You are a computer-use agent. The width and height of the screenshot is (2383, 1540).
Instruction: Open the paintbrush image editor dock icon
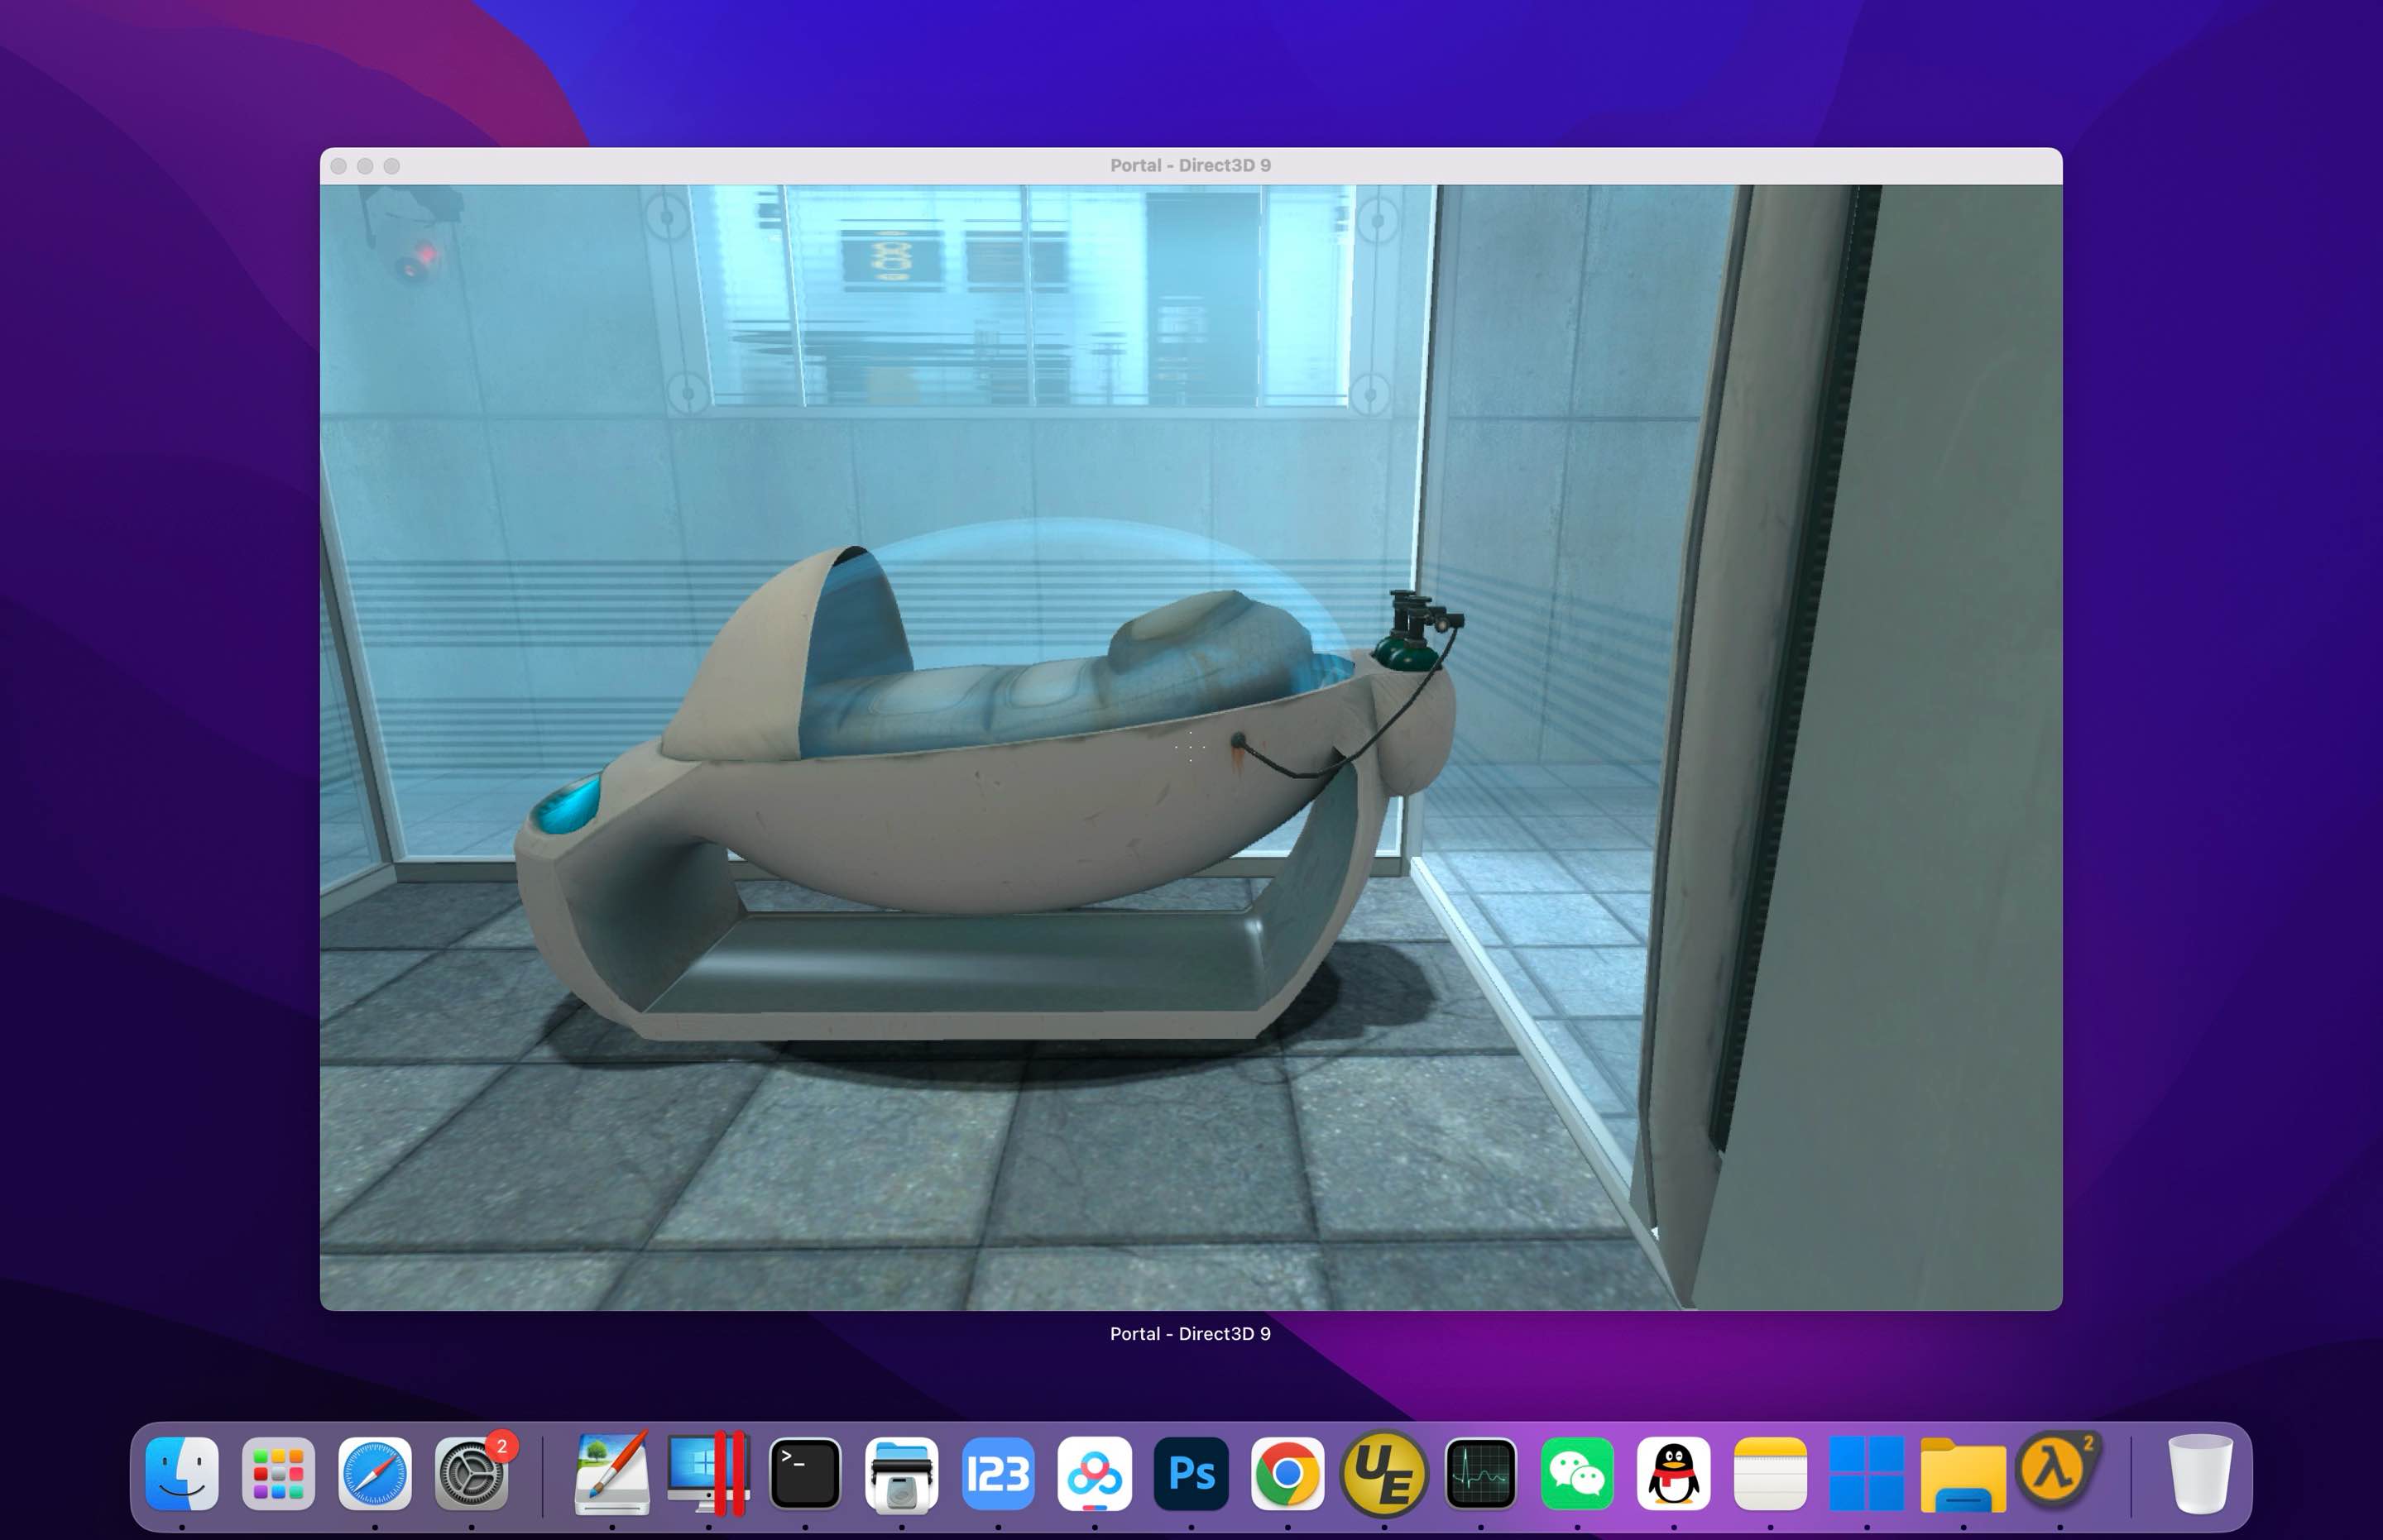pyautogui.click(x=611, y=1474)
